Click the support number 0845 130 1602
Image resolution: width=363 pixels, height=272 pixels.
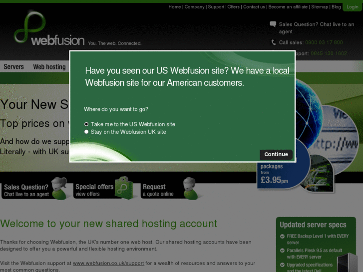coord(329,53)
